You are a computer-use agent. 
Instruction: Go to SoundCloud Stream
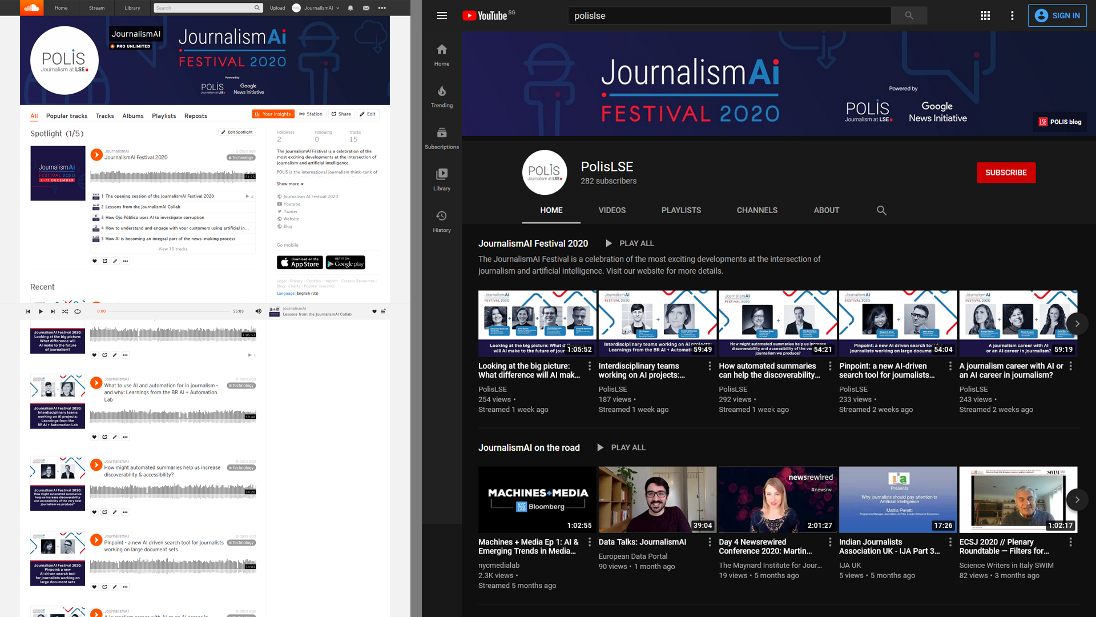click(97, 8)
